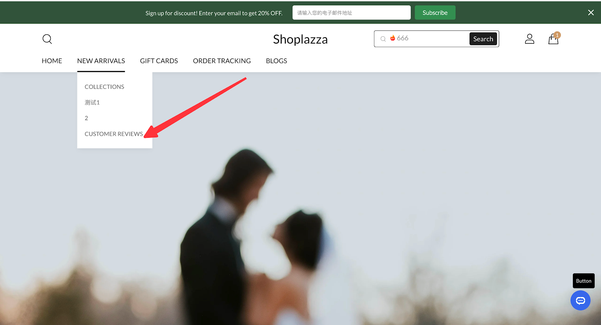The height and width of the screenshot is (325, 601).
Task: Open the GIFT CARDS page
Action: pyautogui.click(x=159, y=61)
